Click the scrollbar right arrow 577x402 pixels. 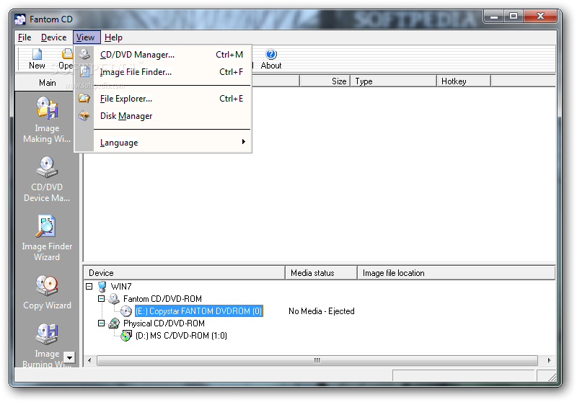[x=549, y=360]
